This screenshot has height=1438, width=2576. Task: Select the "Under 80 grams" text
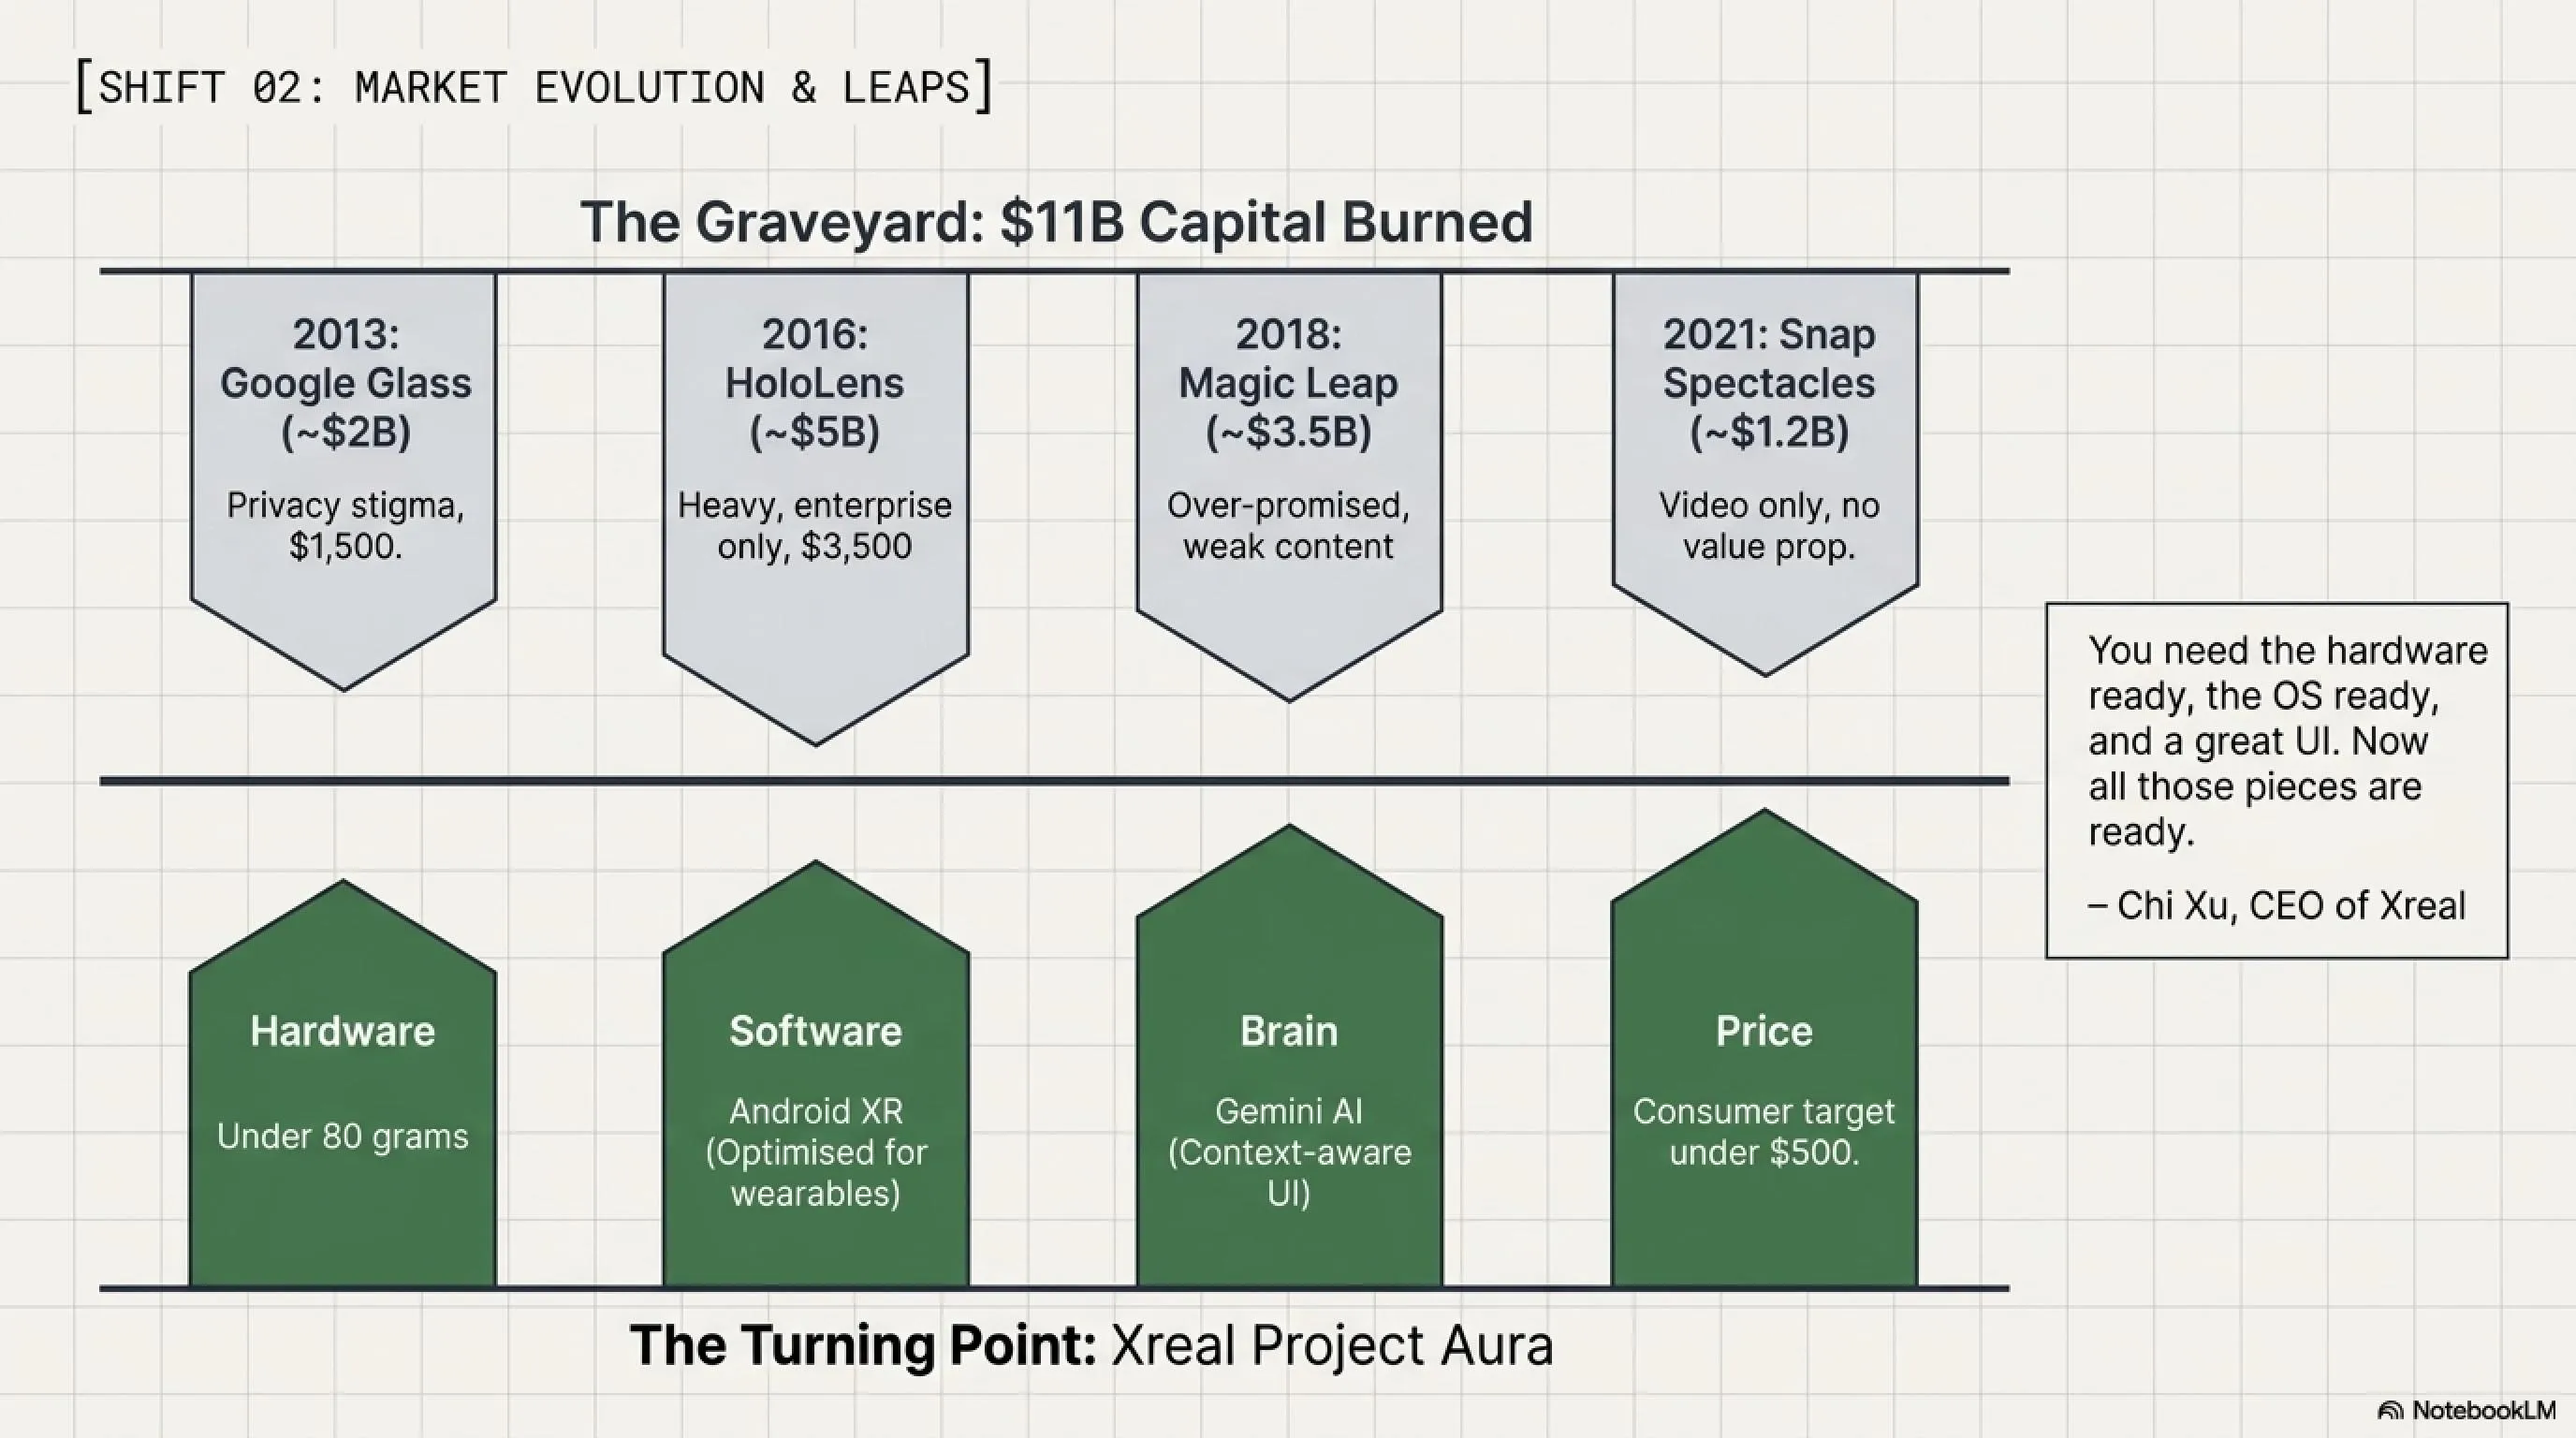(x=343, y=1136)
